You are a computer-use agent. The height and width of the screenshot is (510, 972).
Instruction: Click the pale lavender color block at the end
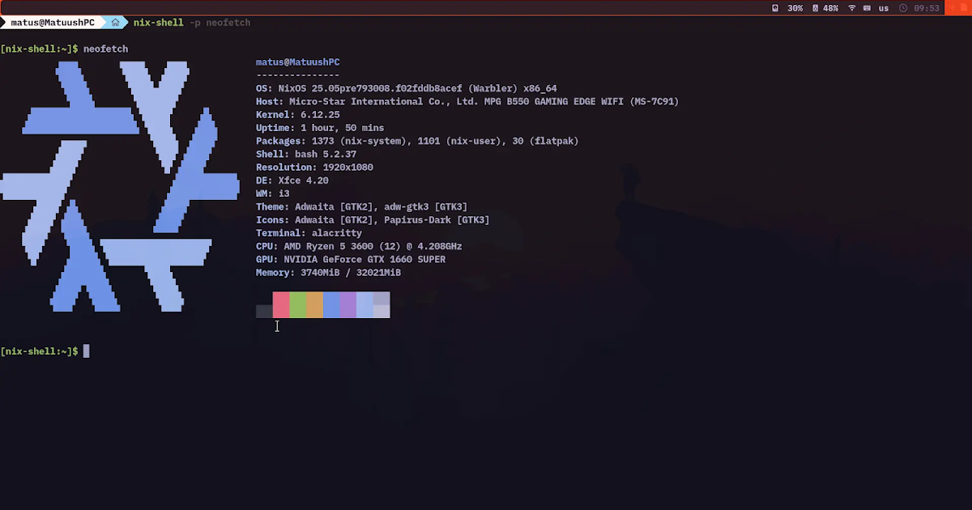pos(382,304)
